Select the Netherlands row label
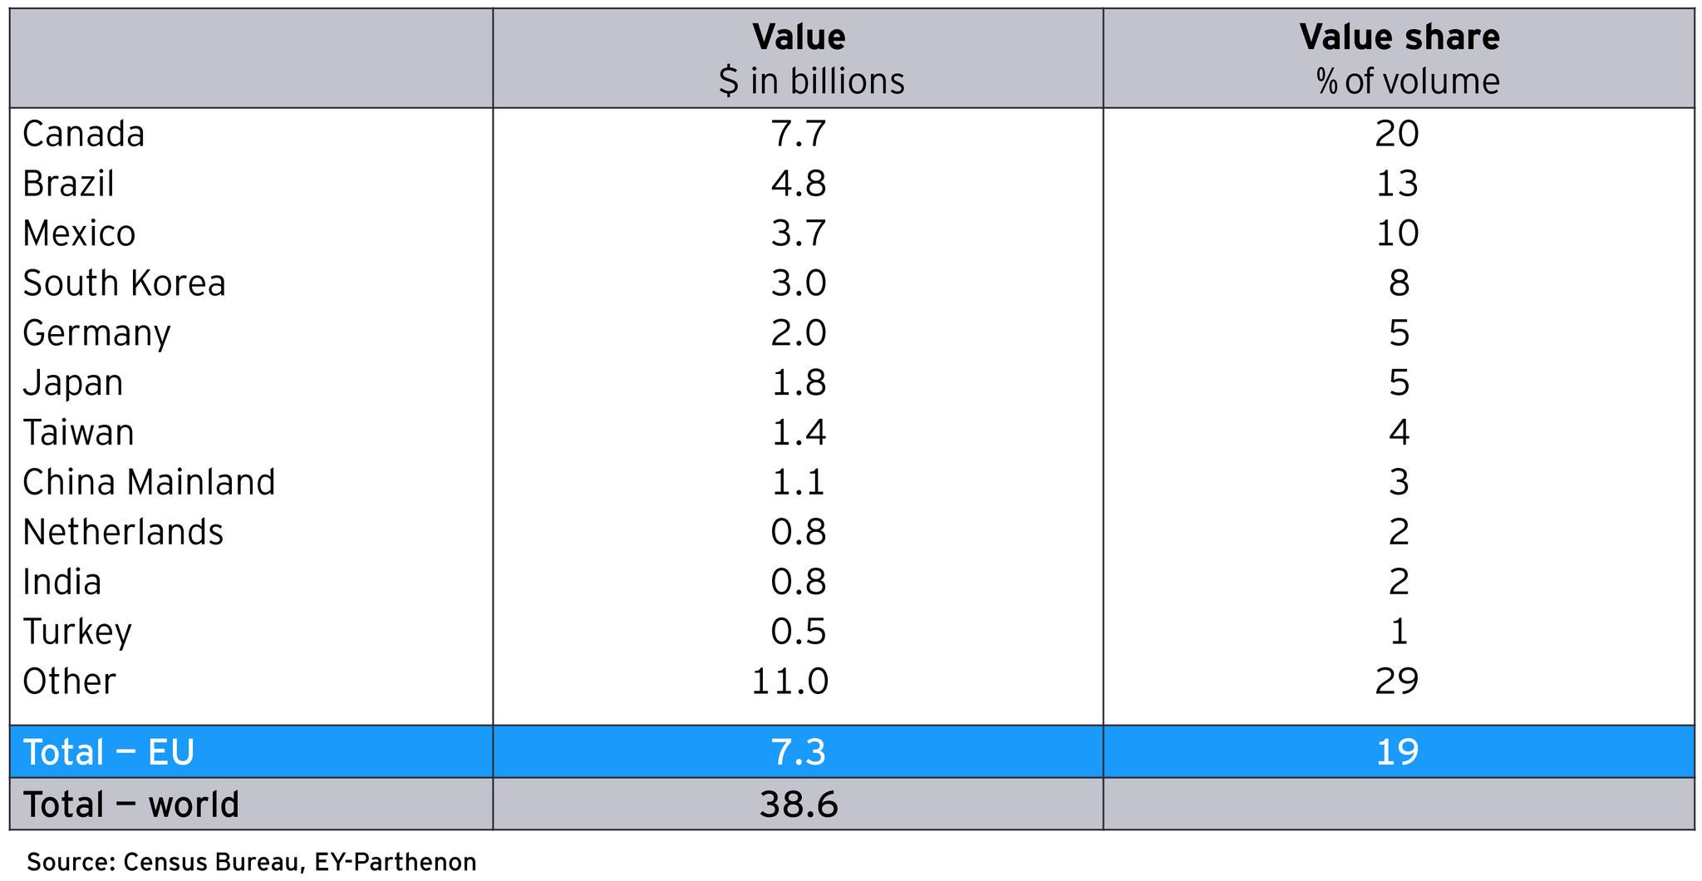The height and width of the screenshot is (881, 1702). click(123, 533)
